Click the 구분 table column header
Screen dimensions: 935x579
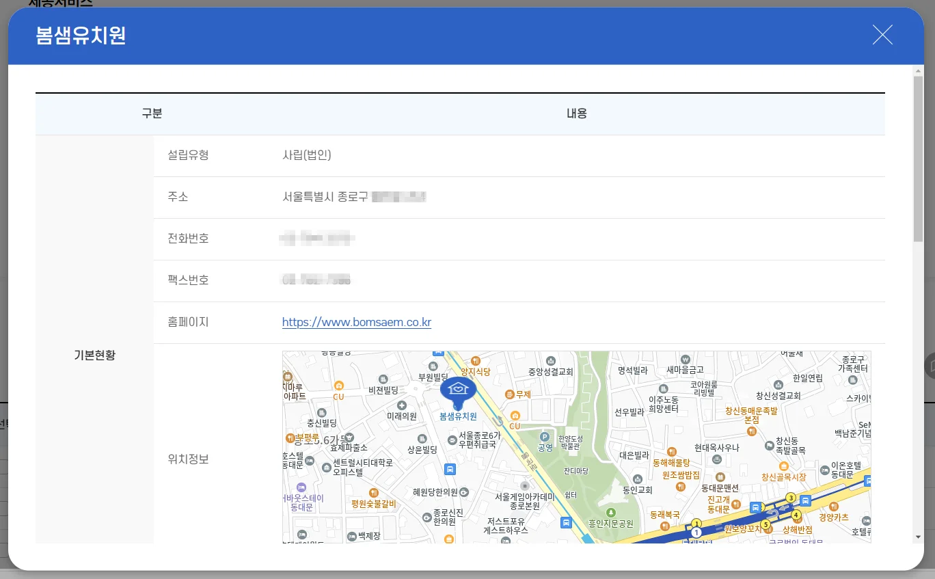pos(151,113)
